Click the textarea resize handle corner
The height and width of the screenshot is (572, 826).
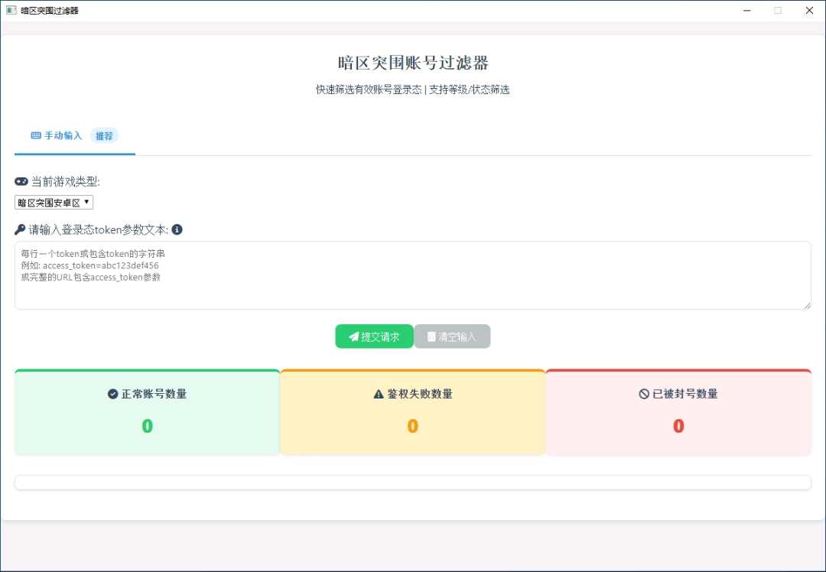tap(807, 305)
